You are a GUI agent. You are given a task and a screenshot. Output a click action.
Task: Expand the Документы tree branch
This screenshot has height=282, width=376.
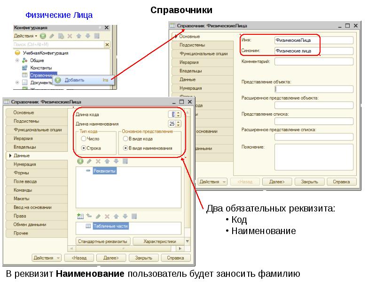[17, 83]
